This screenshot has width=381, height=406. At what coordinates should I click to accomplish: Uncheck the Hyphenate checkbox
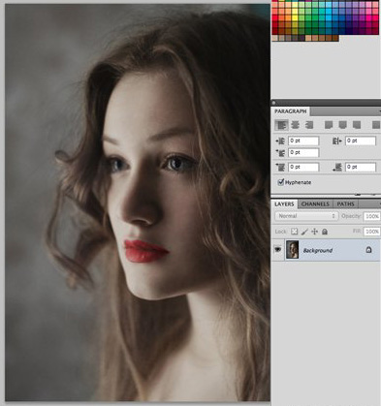[280, 182]
